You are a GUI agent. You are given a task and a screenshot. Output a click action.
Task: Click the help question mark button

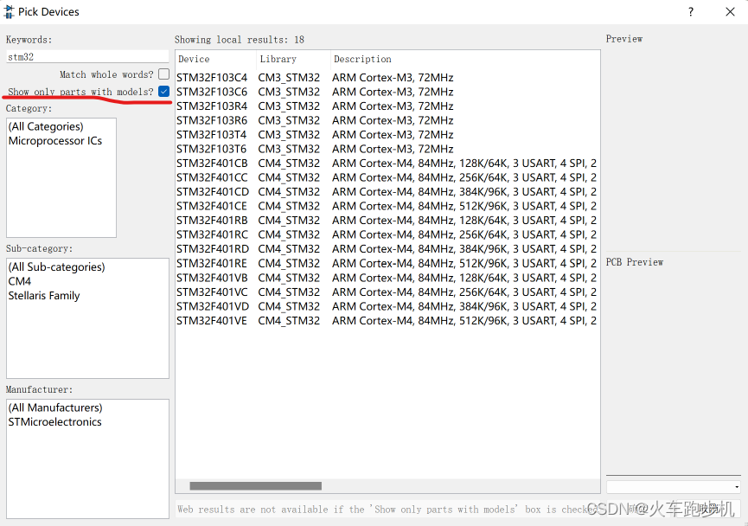691,12
